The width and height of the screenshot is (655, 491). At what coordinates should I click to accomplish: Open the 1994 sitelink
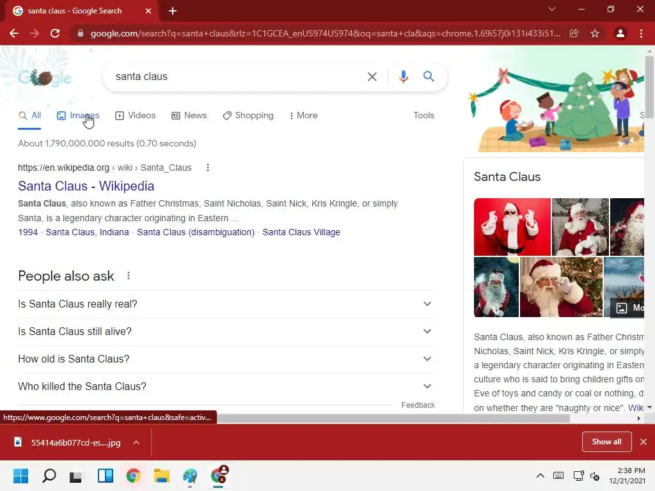point(28,232)
